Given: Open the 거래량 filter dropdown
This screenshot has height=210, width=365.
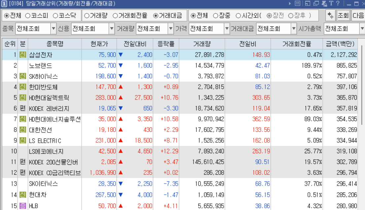Looking at the screenshot, I should (171, 29).
